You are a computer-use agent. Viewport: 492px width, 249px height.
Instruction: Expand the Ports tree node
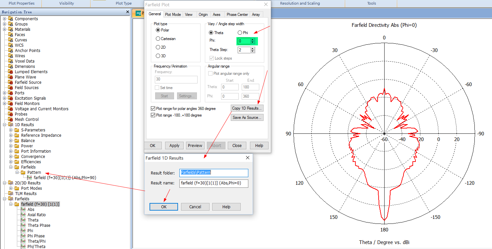click(5, 93)
